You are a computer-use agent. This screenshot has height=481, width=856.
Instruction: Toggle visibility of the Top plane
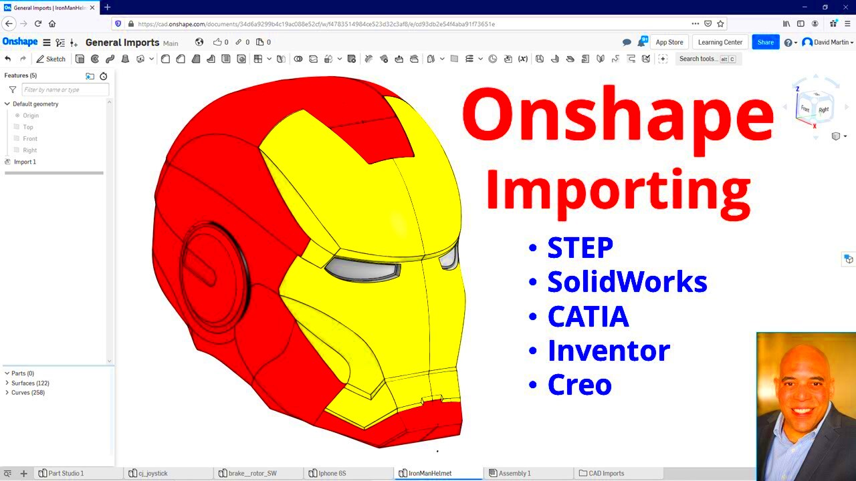coord(17,127)
